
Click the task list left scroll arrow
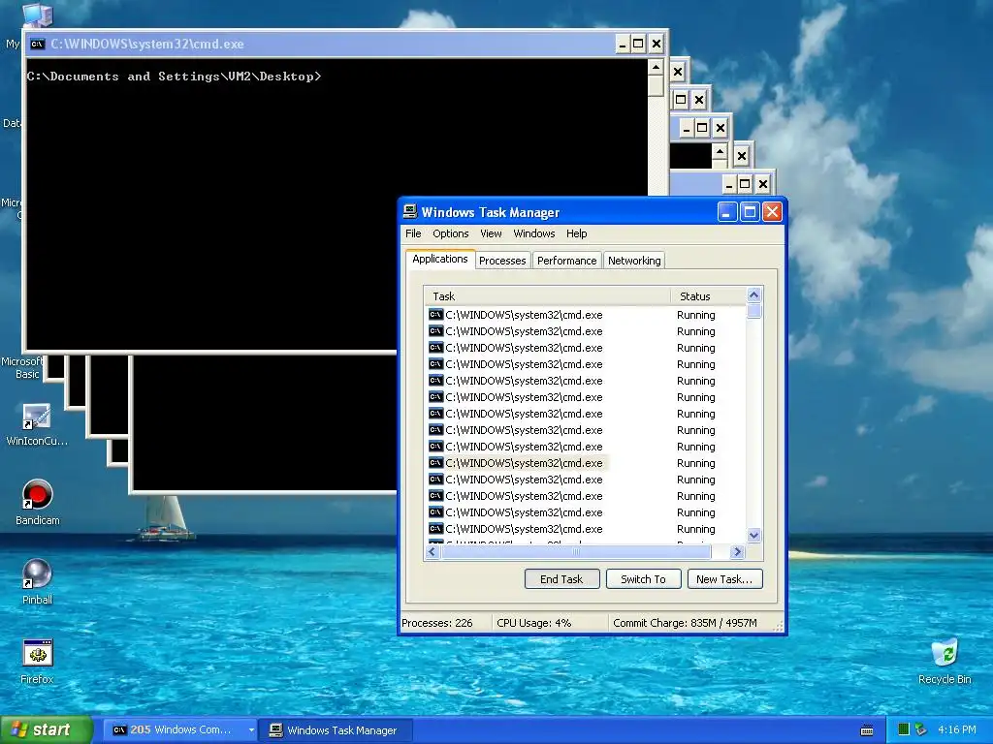(x=432, y=551)
